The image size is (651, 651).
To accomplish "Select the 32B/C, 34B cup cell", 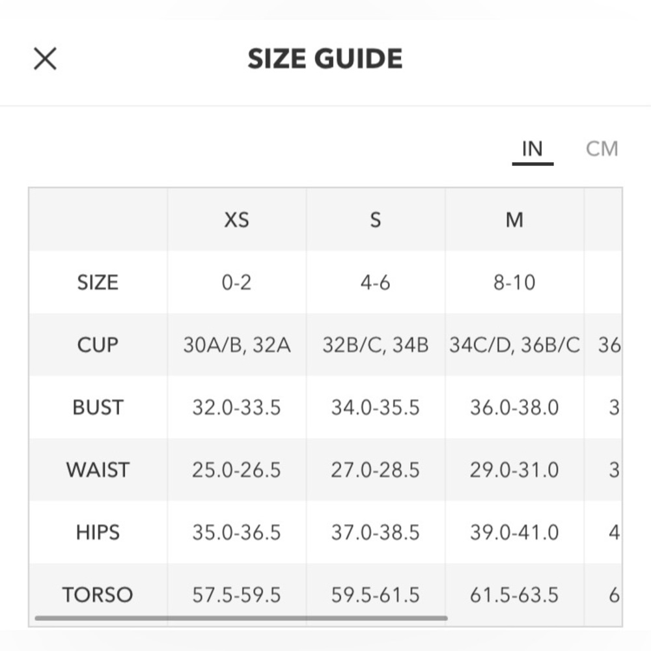I will [x=375, y=345].
